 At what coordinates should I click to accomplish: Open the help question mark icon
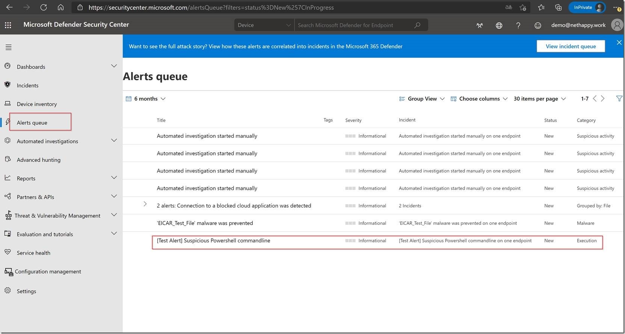(x=518, y=25)
